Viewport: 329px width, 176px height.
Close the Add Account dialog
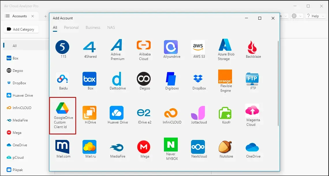(x=273, y=18)
